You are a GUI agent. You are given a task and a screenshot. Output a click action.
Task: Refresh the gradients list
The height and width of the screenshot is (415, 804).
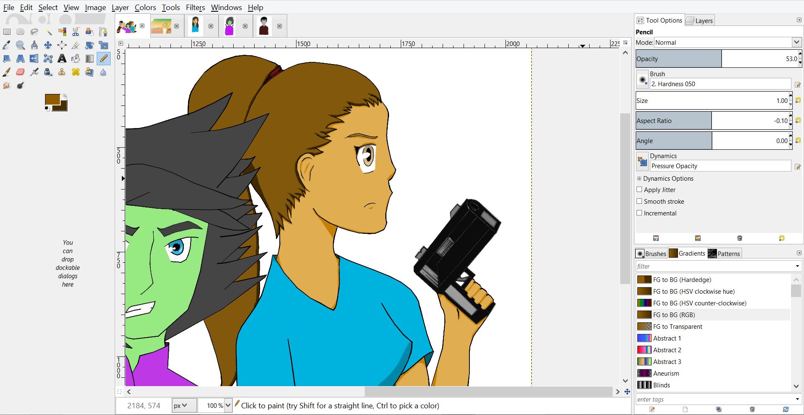click(x=786, y=409)
